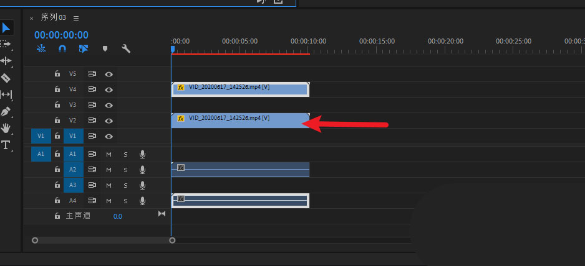585x266 pixels.
Task: Click the 00:00:00:00 playhead timecode
Action: tap(62, 35)
